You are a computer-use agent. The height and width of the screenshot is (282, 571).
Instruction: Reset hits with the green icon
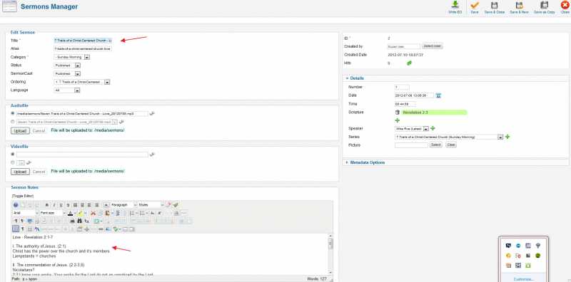click(409, 63)
